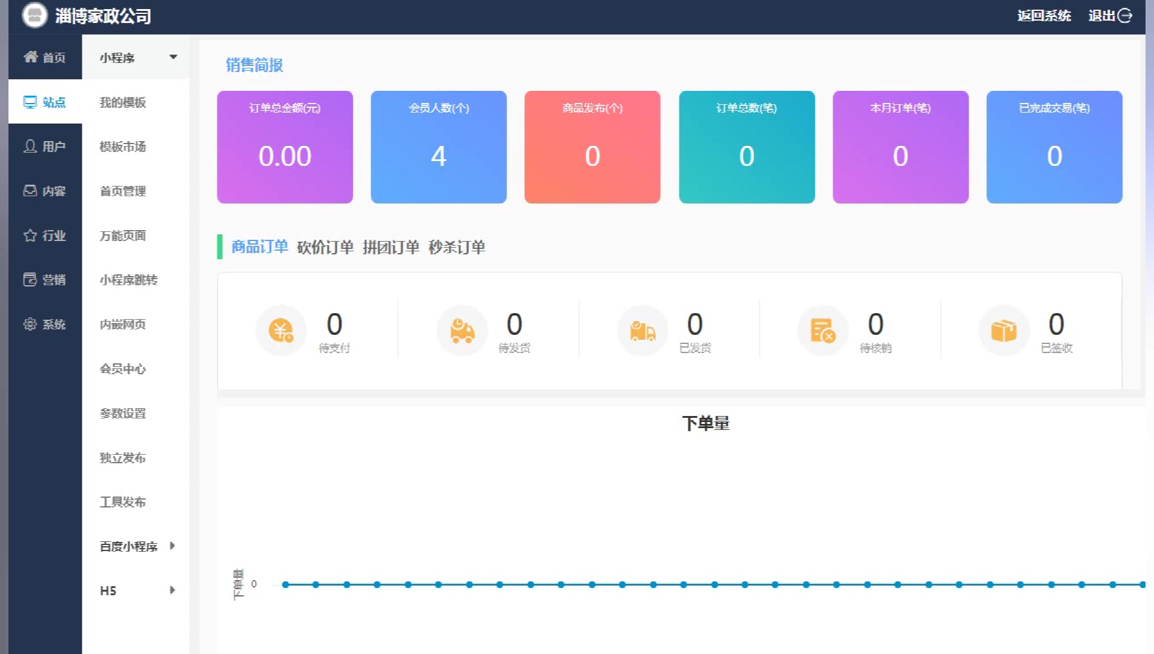This screenshot has width=1154, height=654.
Task: Expand the 百度小程序 submenu arrow
Action: [173, 546]
